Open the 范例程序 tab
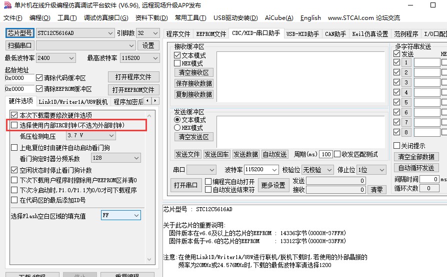This screenshot has width=447, height=277. coord(406,34)
